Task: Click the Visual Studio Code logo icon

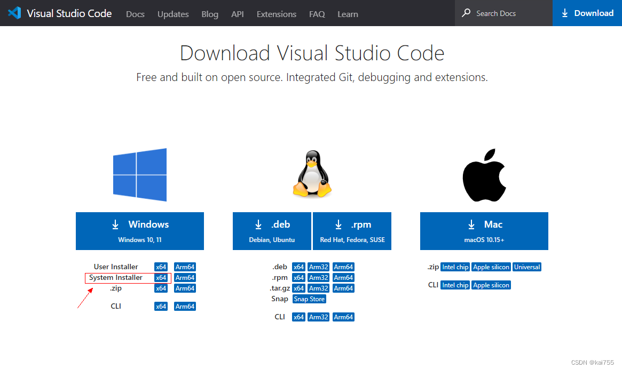Action: [14, 13]
